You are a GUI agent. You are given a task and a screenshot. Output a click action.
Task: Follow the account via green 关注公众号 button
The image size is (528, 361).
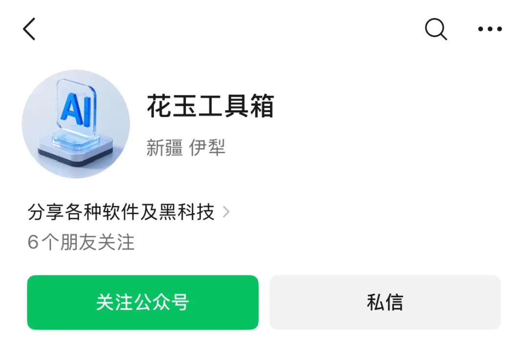143,302
